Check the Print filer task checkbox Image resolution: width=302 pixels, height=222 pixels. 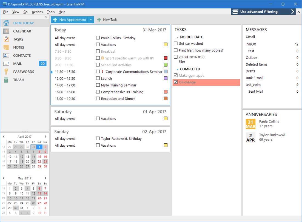click(176, 50)
